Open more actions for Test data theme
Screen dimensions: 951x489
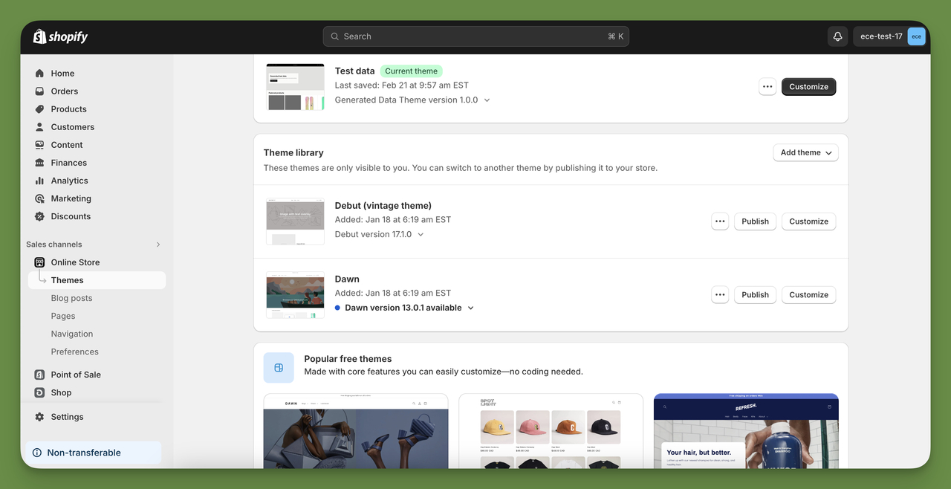[767, 87]
